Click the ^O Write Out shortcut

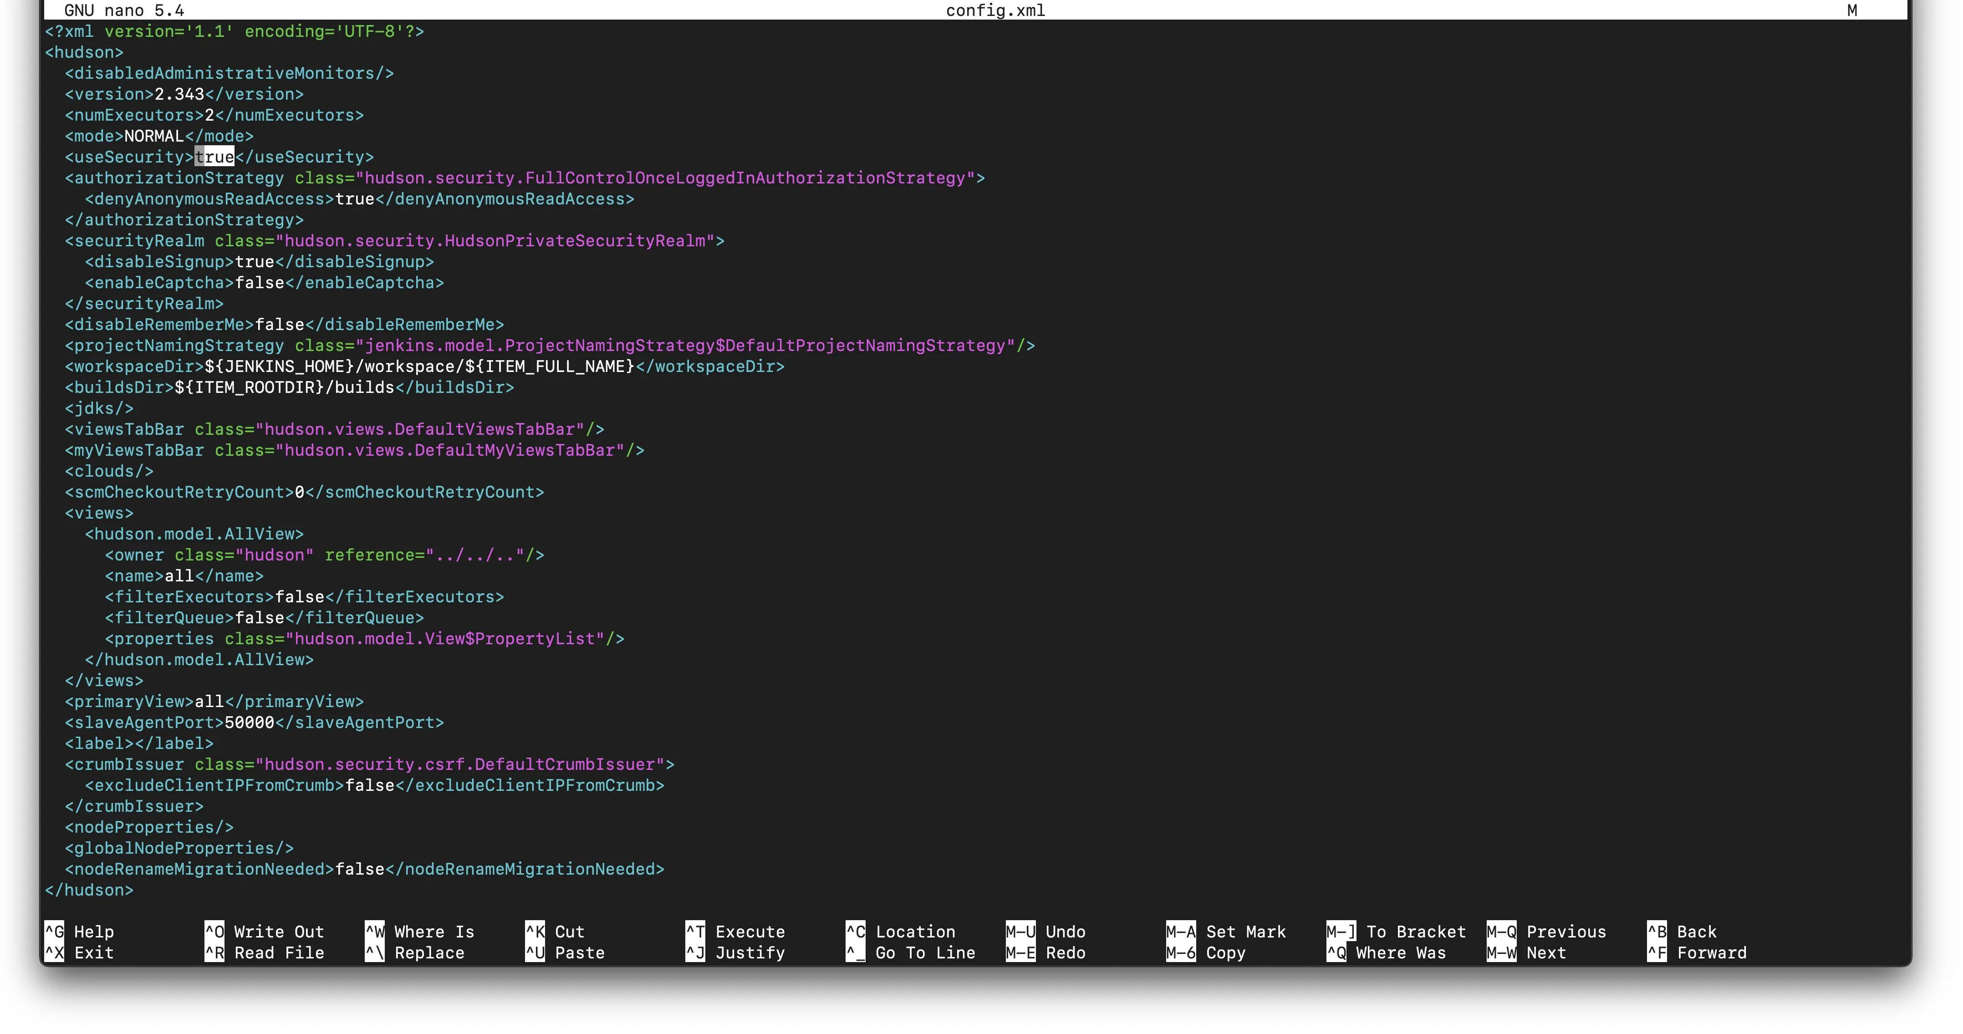(265, 932)
